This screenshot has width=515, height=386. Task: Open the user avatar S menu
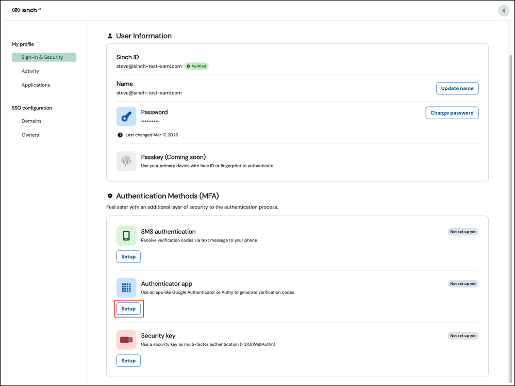coord(503,11)
